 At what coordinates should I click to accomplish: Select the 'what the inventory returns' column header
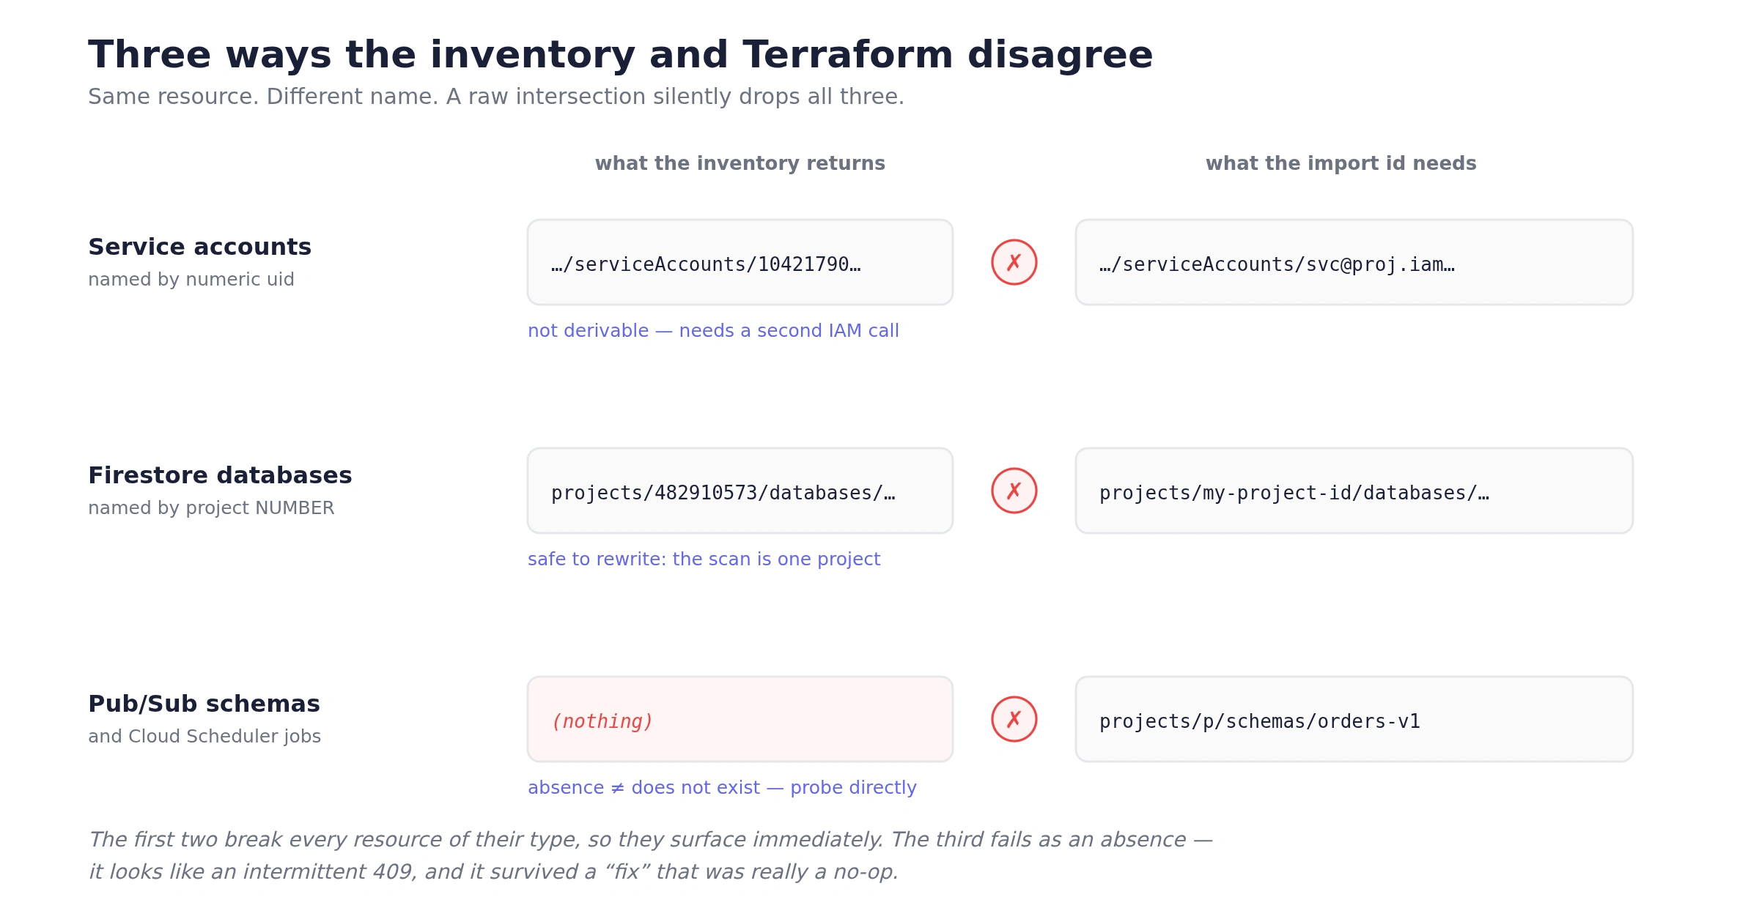click(740, 163)
